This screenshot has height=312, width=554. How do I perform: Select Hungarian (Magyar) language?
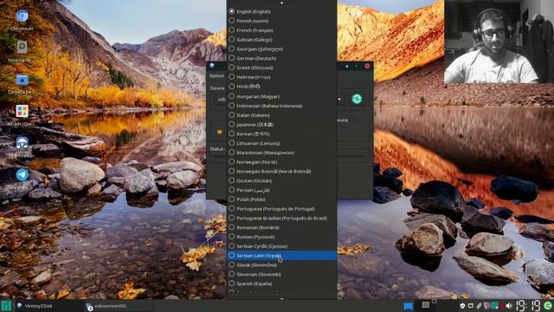281,96
